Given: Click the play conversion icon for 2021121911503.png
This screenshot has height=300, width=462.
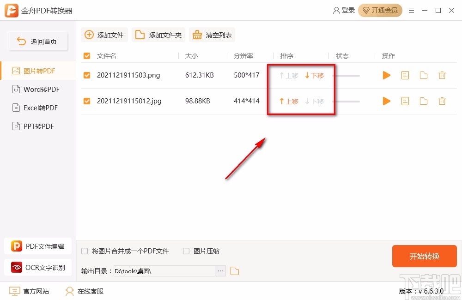Looking at the screenshot, I should click(x=387, y=75).
